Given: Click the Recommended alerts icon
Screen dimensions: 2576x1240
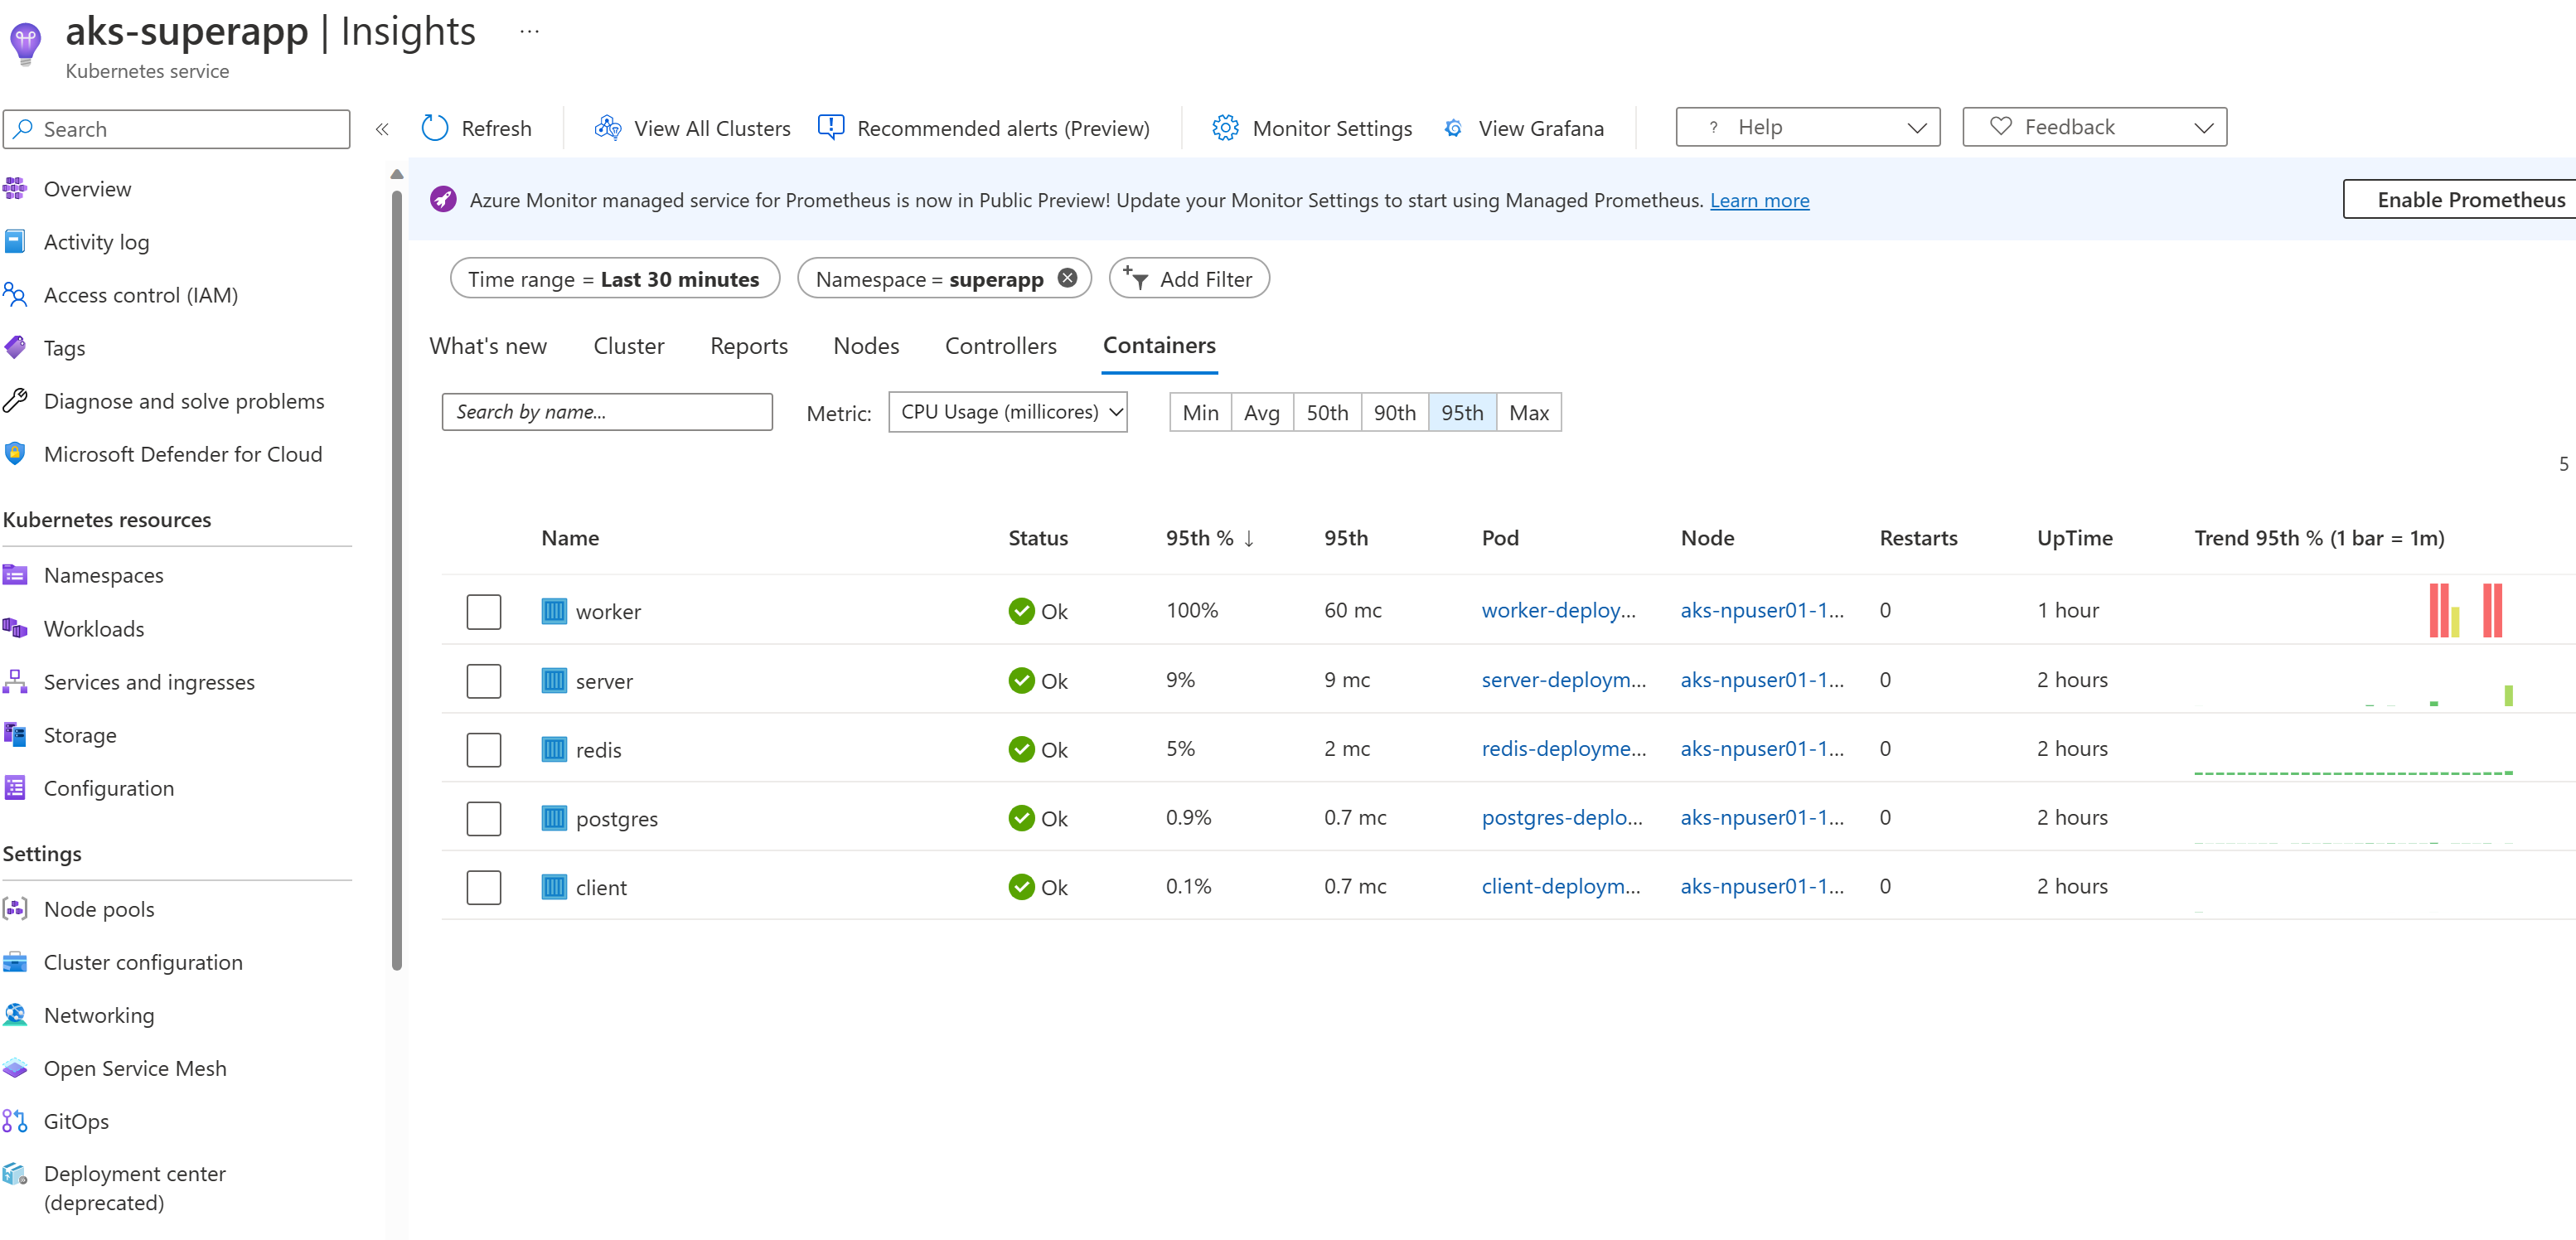Looking at the screenshot, I should click(830, 127).
